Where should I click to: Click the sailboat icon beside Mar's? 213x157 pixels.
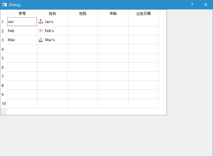pyautogui.click(x=41, y=40)
